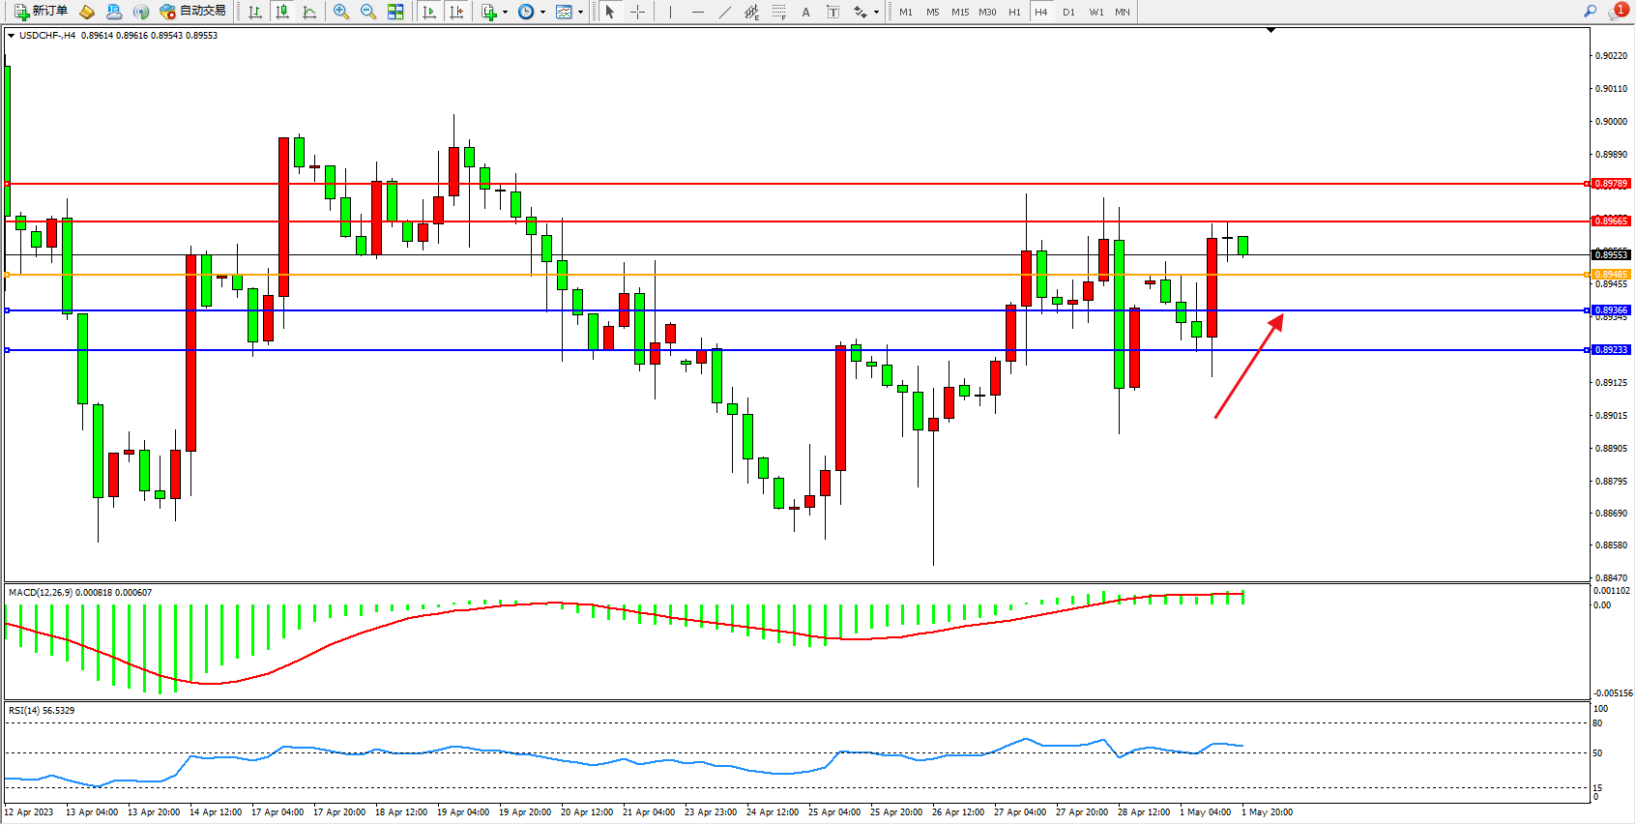The image size is (1636, 825).
Task: Switch to the H1 timeframe
Action: coord(1013,12)
